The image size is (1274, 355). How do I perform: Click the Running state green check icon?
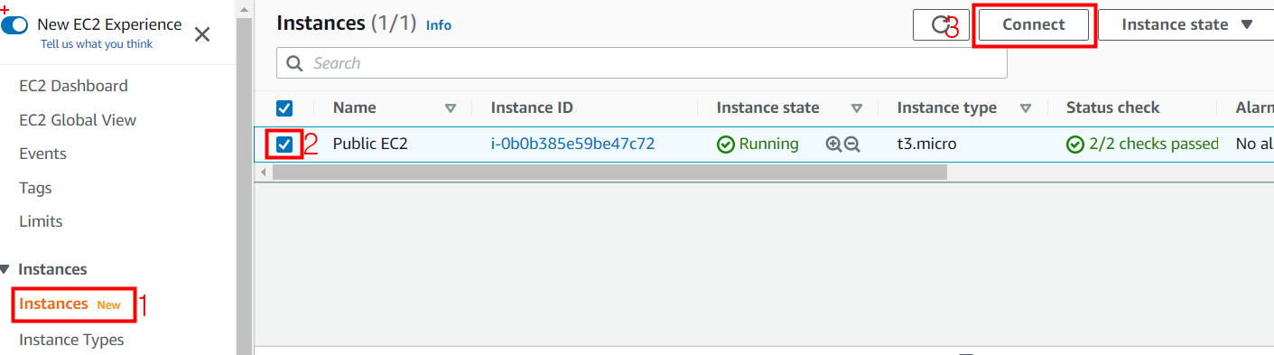pos(725,145)
